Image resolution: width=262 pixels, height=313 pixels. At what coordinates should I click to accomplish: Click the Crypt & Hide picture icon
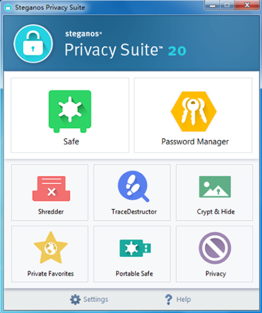215,187
